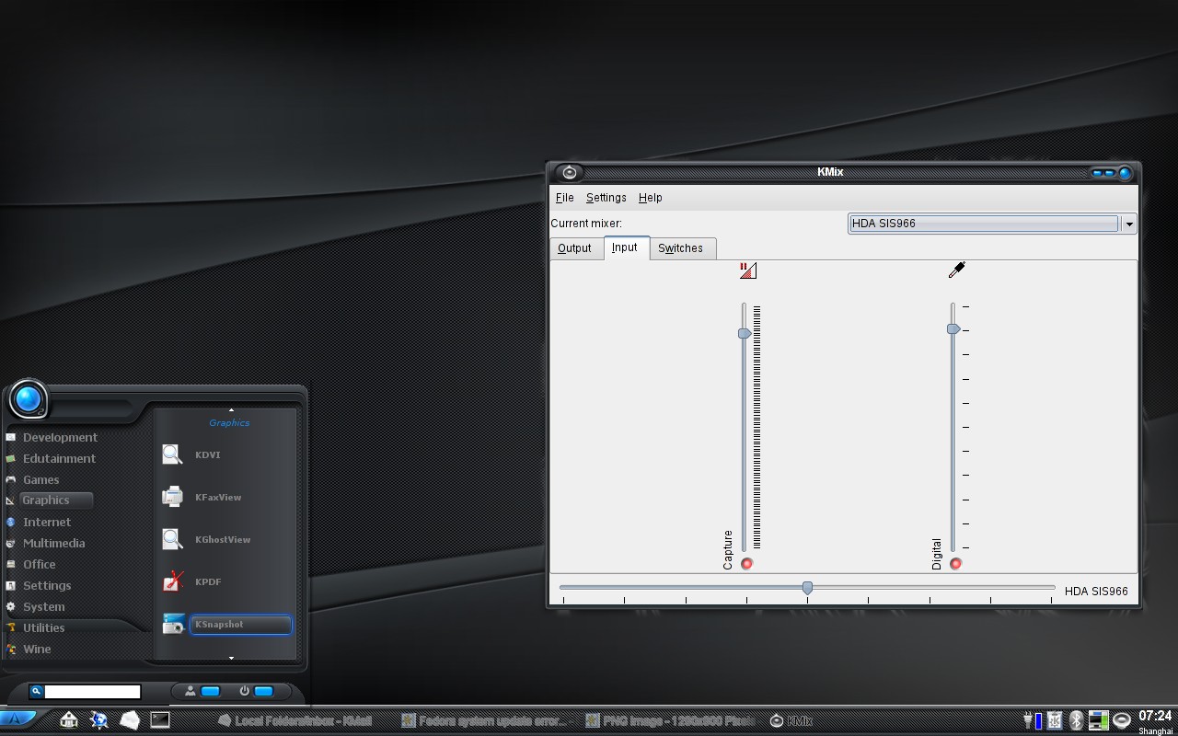Click the Digital channel microphone icon
Screen dimensions: 1178x736
[x=956, y=270]
